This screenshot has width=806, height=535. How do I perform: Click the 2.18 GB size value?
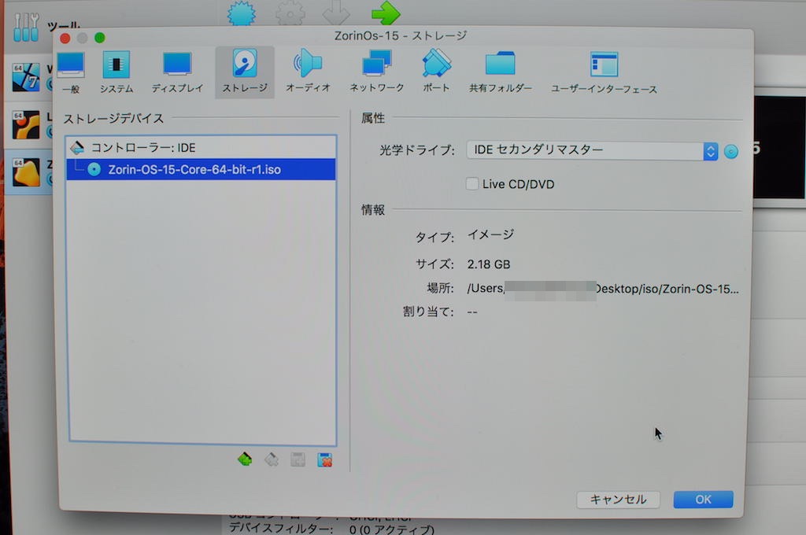(x=488, y=264)
